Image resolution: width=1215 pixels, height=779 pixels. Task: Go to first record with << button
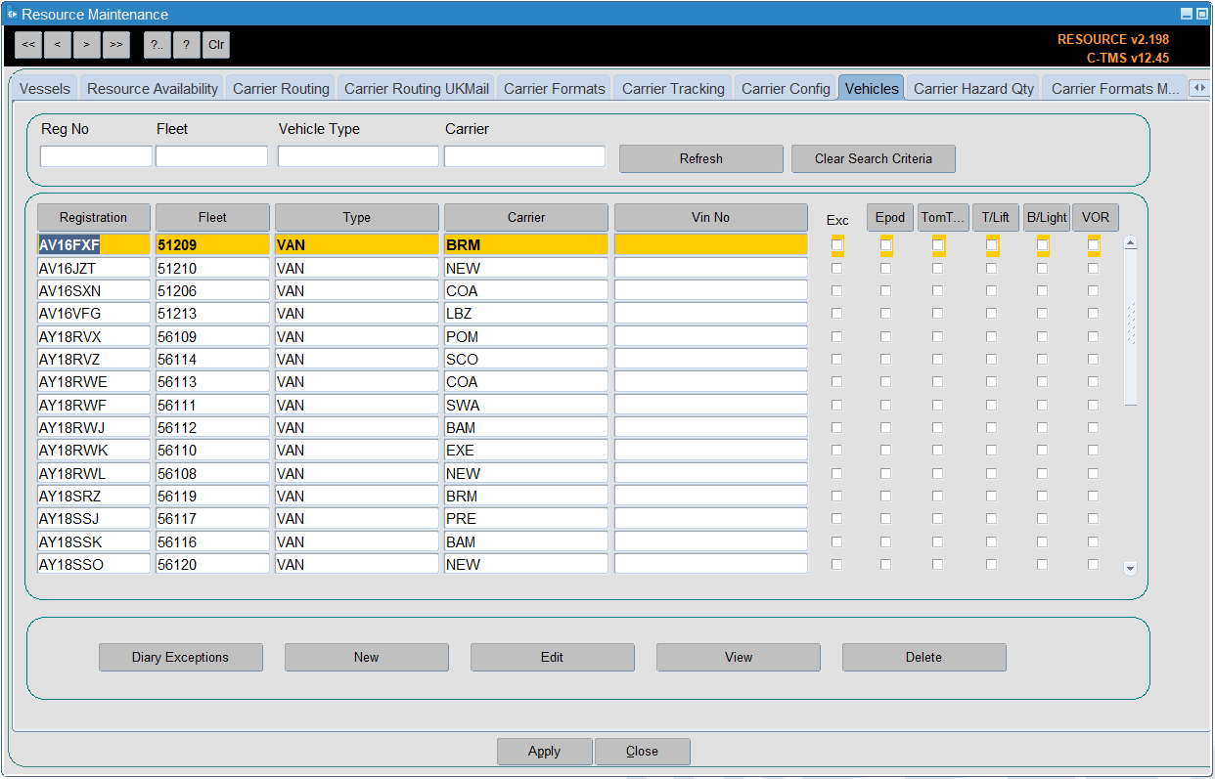[28, 44]
